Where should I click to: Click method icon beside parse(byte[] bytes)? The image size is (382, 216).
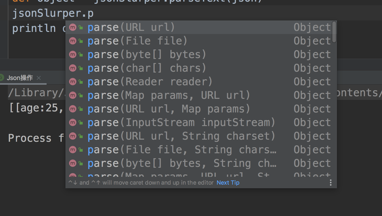coord(73,54)
